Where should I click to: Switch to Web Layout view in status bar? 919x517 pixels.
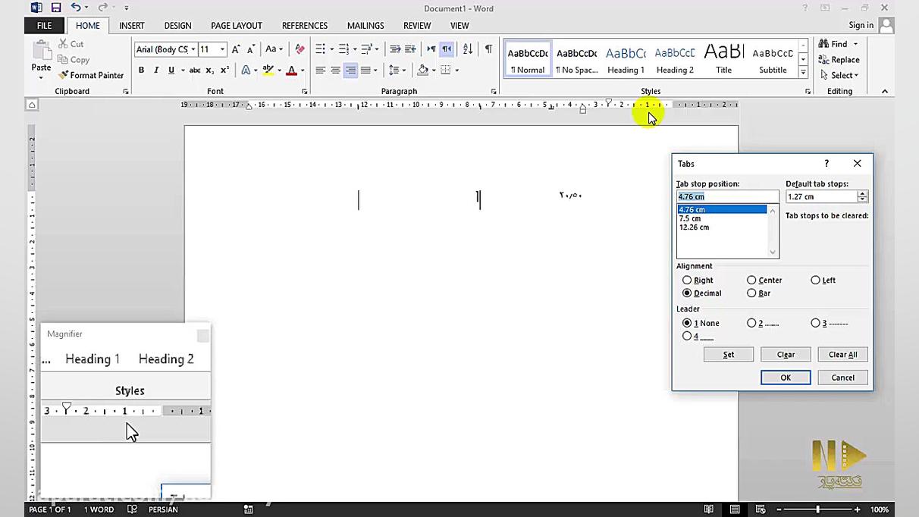pyautogui.click(x=761, y=509)
